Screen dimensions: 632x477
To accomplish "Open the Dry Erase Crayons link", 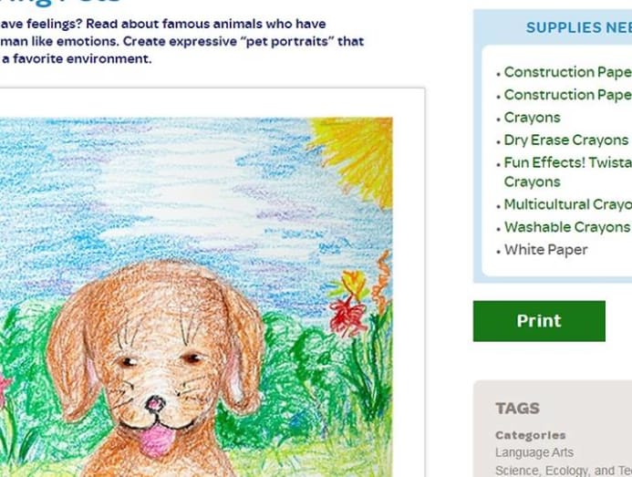I will click(566, 140).
